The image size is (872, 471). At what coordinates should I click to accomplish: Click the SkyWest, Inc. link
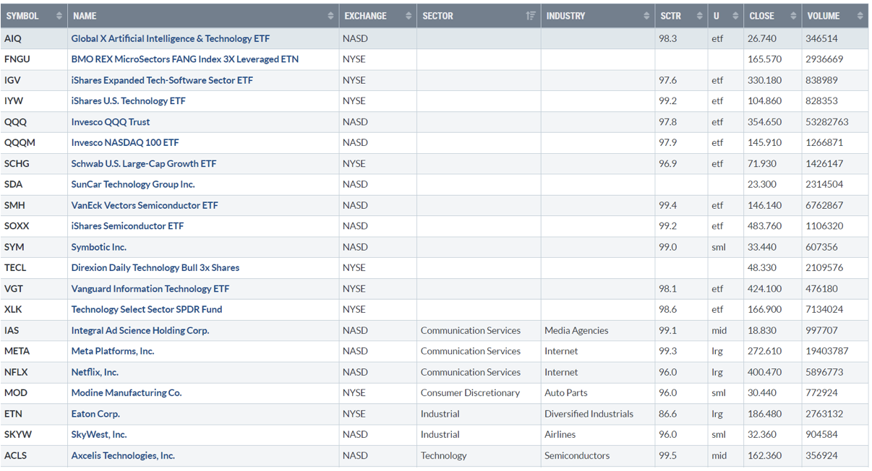pyautogui.click(x=99, y=435)
